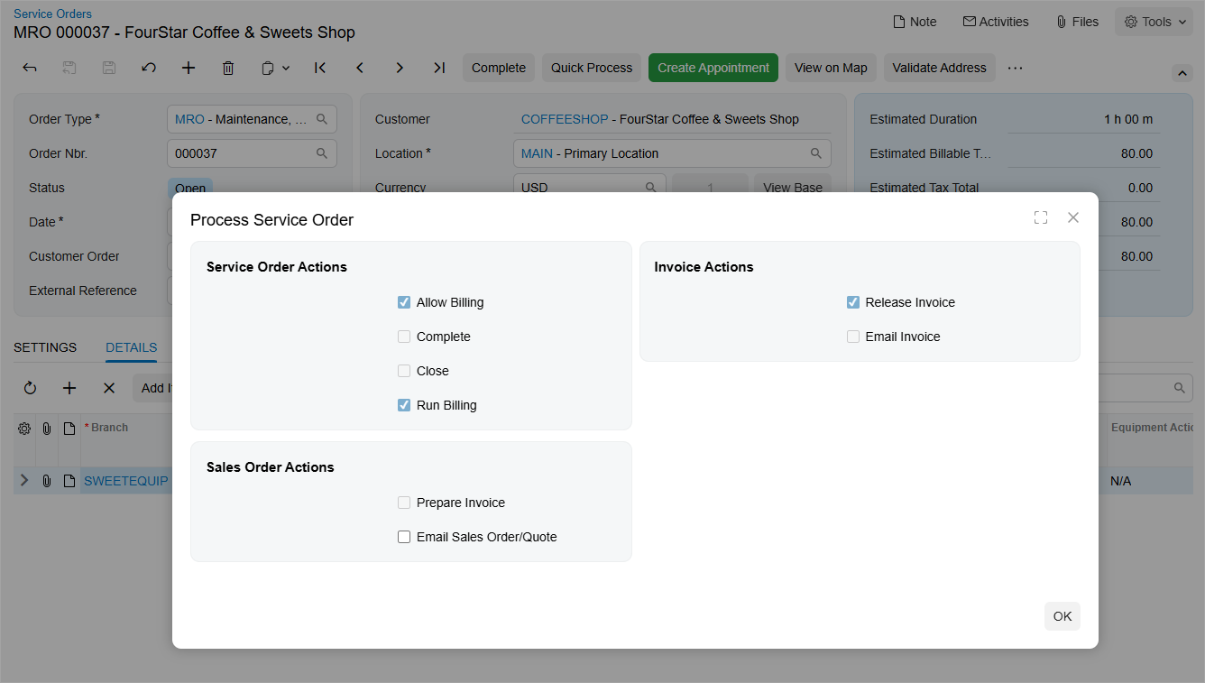Open grid column configuration gear icon
The height and width of the screenshot is (683, 1205).
pyautogui.click(x=24, y=428)
